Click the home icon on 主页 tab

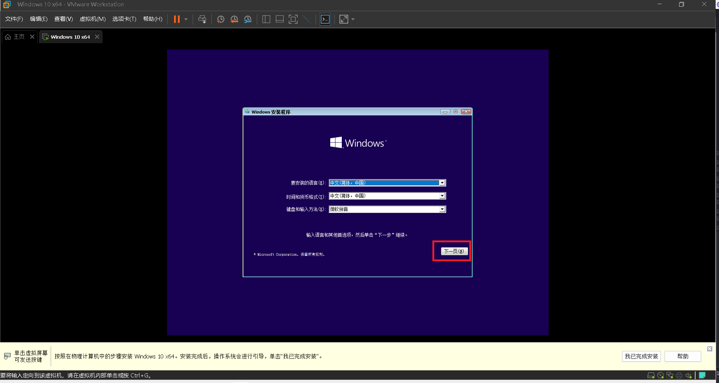click(x=8, y=37)
